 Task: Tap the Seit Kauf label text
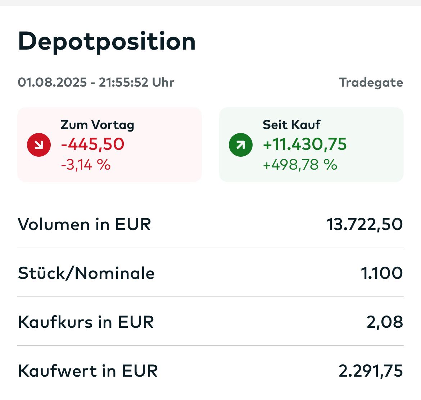pyautogui.click(x=291, y=125)
